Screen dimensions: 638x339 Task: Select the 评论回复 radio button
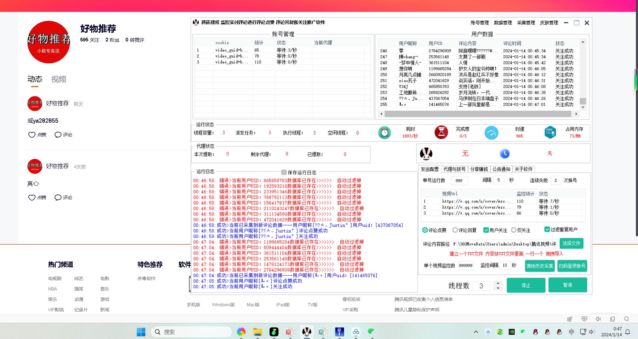[x=455, y=230]
